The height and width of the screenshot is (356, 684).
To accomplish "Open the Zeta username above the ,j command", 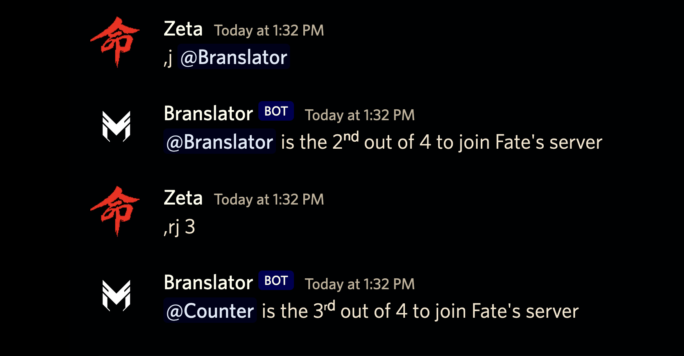I will click(183, 29).
